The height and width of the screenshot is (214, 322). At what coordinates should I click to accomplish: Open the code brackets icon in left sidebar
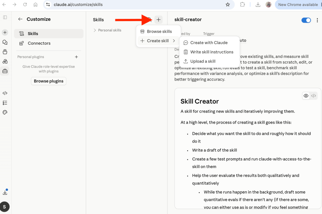pos(5,93)
